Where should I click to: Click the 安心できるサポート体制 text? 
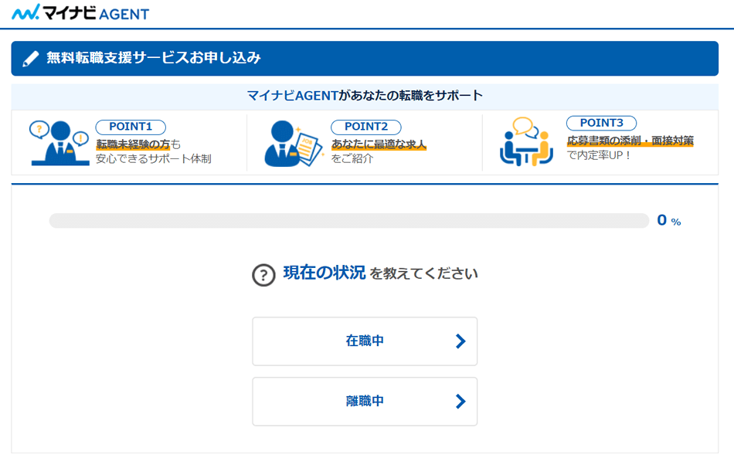tap(154, 158)
